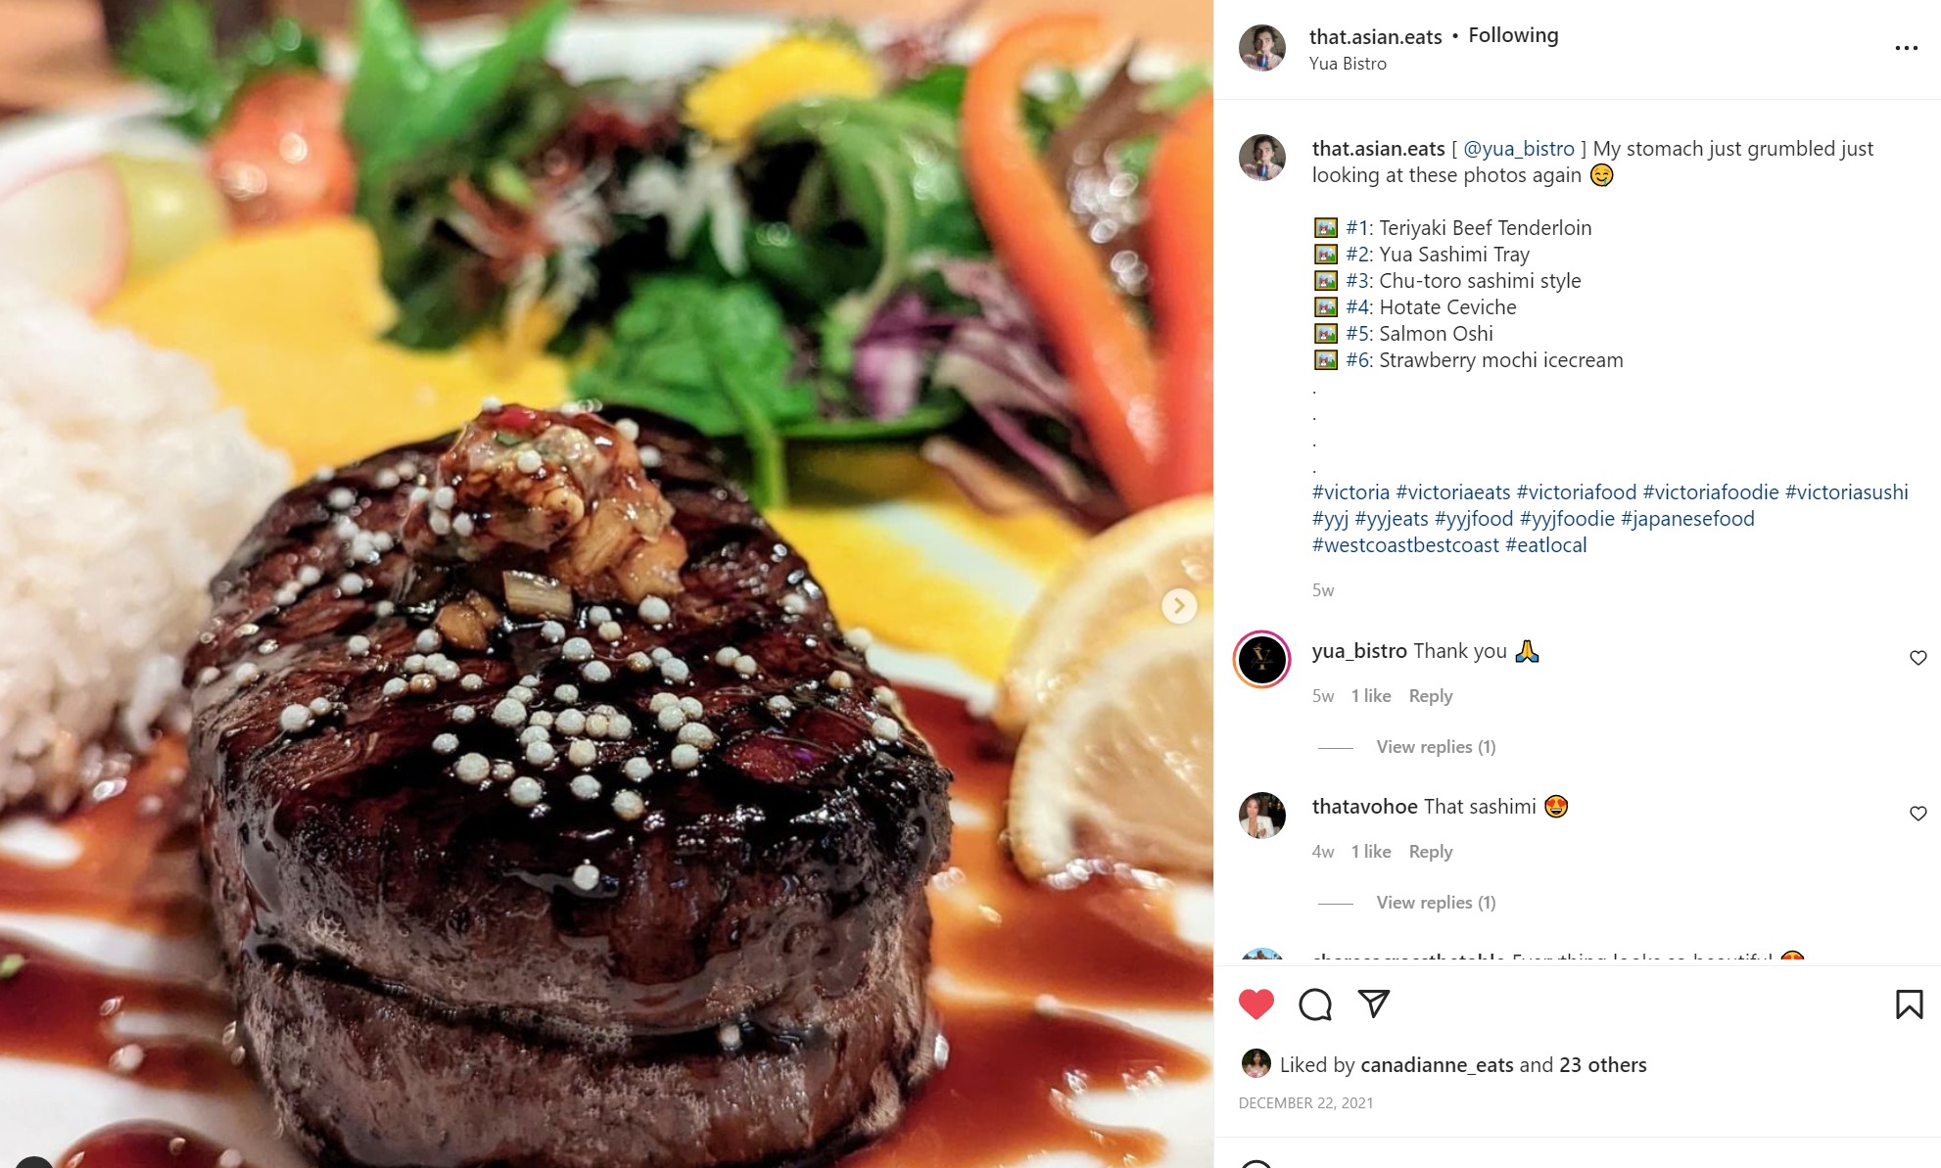Open the three-dots more options menu
Viewport: 1941px width, 1168px height.
click(x=1906, y=48)
